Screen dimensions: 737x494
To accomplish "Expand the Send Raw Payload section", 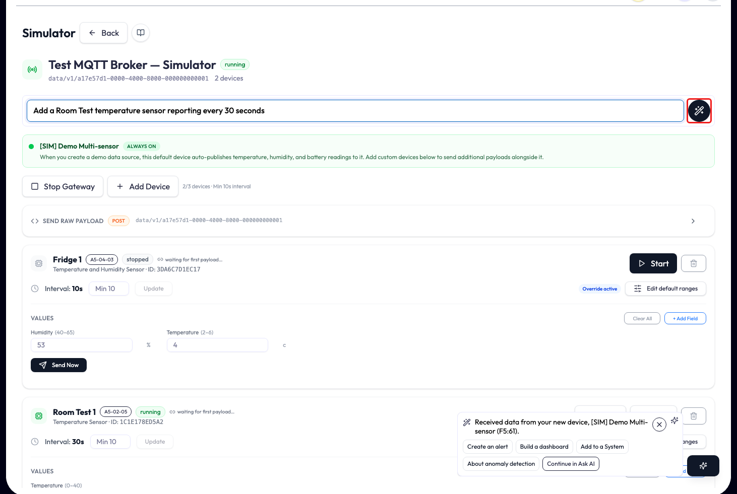I will (x=693, y=221).
